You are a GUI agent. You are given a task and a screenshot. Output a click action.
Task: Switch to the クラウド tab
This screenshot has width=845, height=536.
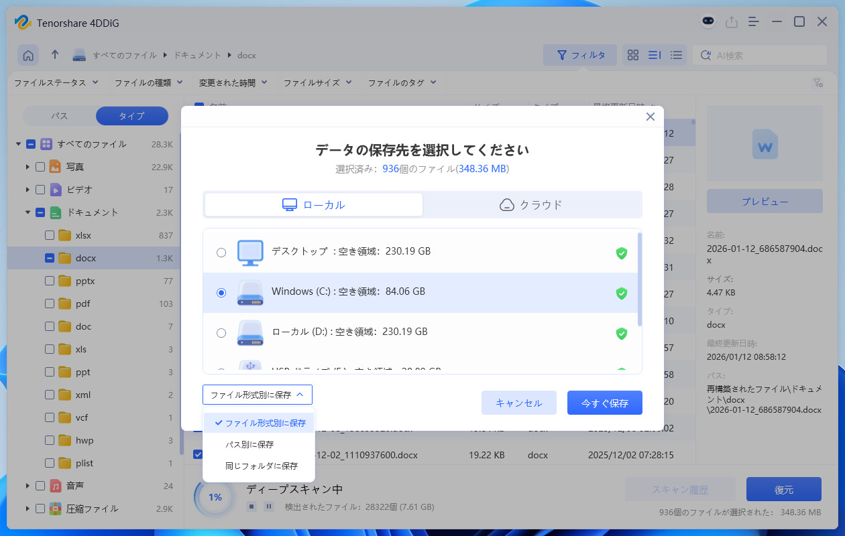(531, 205)
